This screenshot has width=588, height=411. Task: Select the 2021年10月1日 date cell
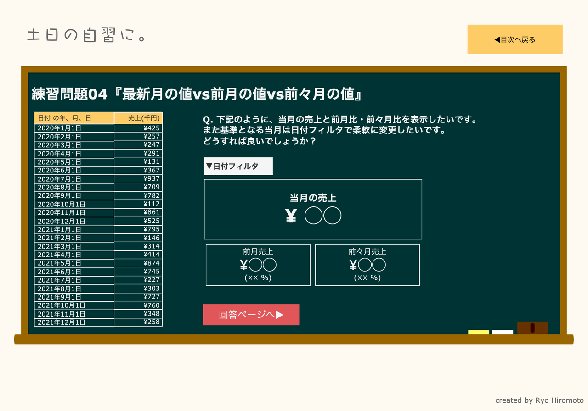click(74, 305)
